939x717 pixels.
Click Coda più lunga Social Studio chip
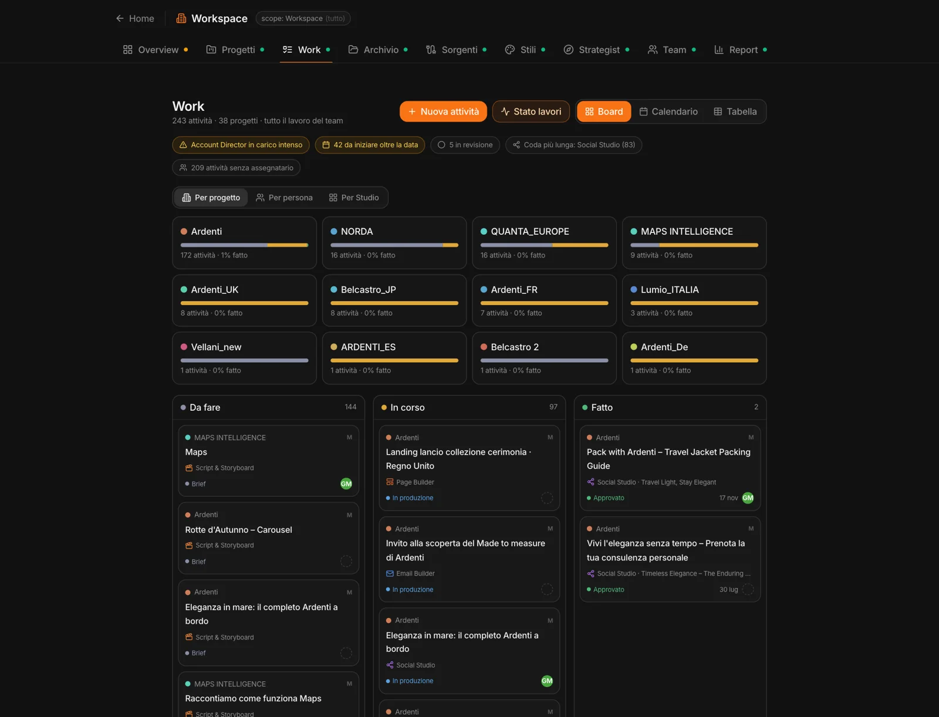pos(573,145)
